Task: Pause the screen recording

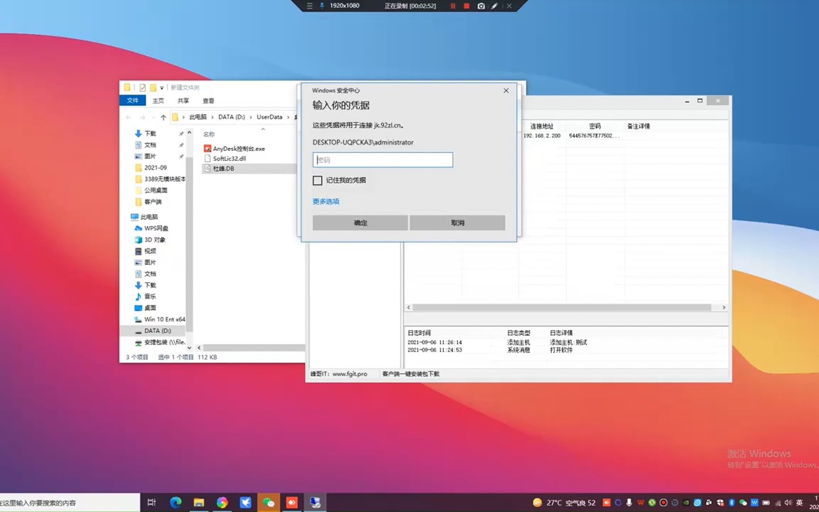Action: point(453,6)
